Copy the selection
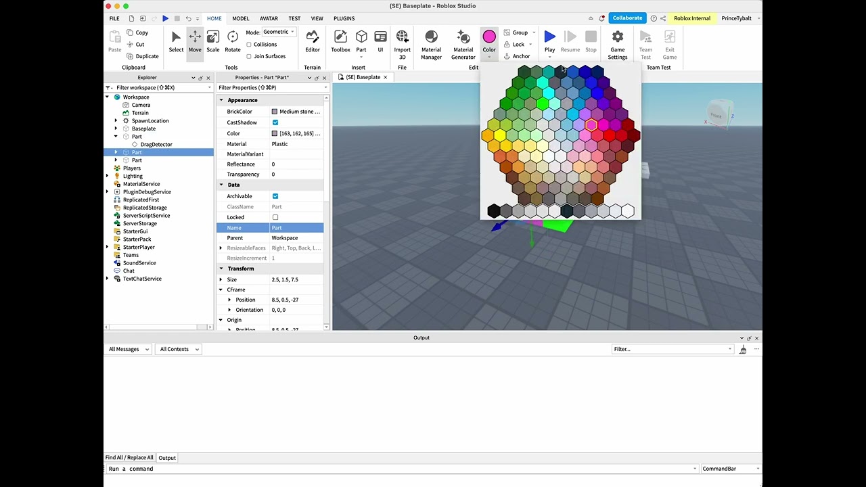The width and height of the screenshot is (866, 487). point(137,32)
